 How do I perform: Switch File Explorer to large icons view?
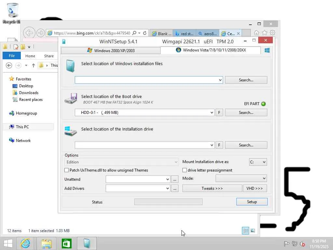tap(253, 230)
